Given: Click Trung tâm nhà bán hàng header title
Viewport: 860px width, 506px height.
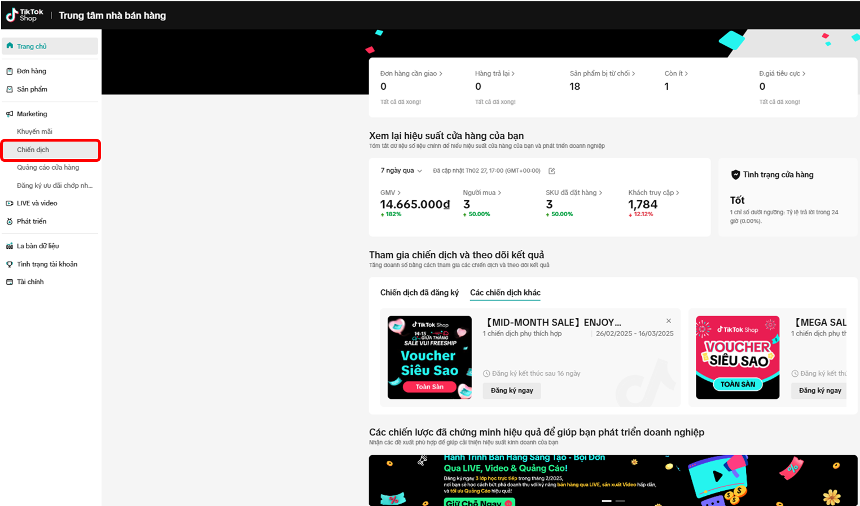Looking at the screenshot, I should click(112, 16).
